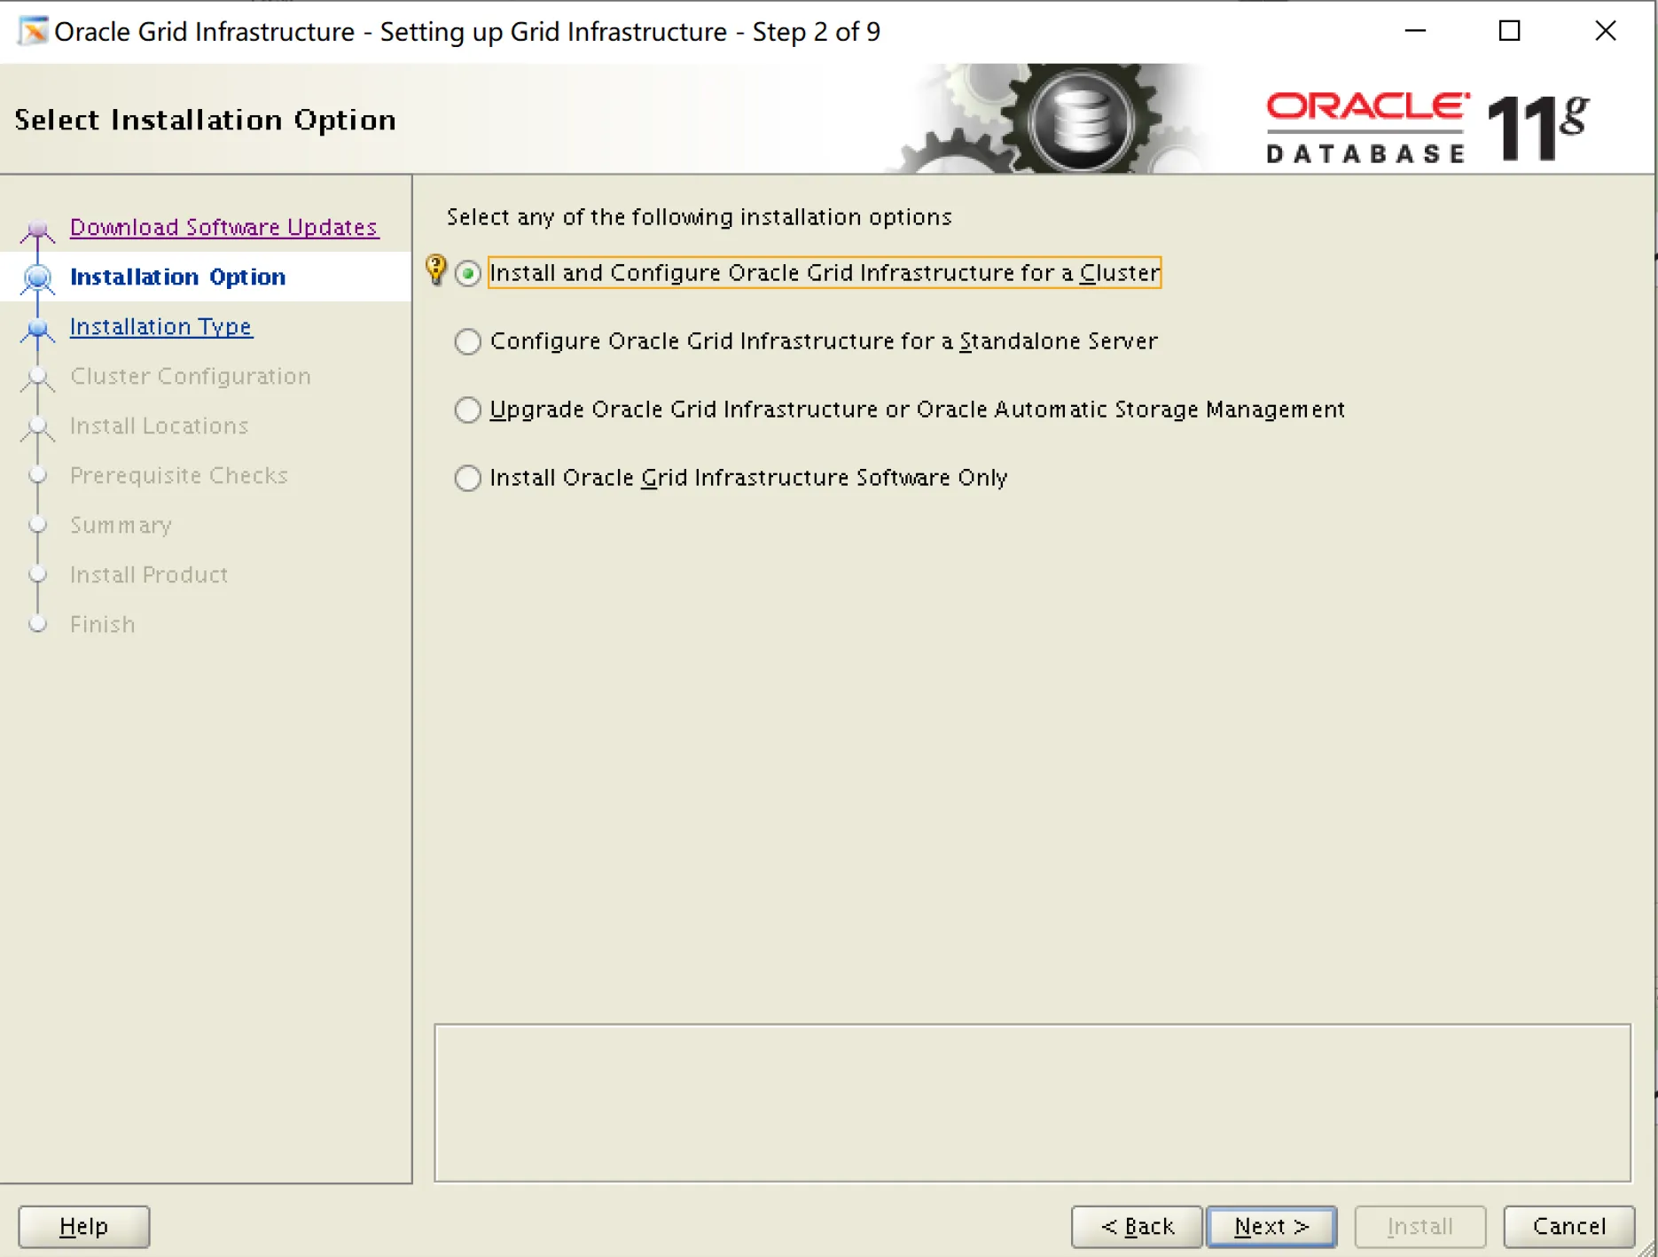Open the Download Software Updates link
Screen dimensions: 1658x1257
[x=223, y=227]
